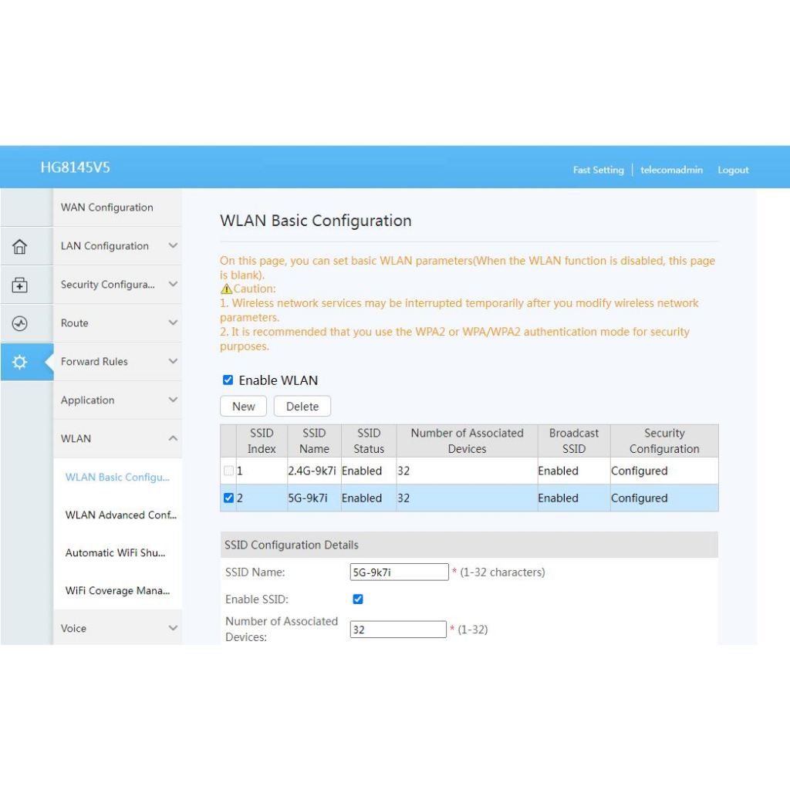Uncheck the SSID index 2 row checkbox
790x790 pixels.
click(x=228, y=498)
